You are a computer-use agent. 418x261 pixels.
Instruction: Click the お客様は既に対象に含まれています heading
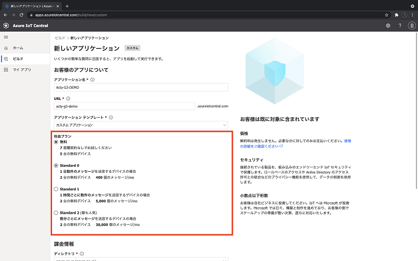(x=280, y=119)
